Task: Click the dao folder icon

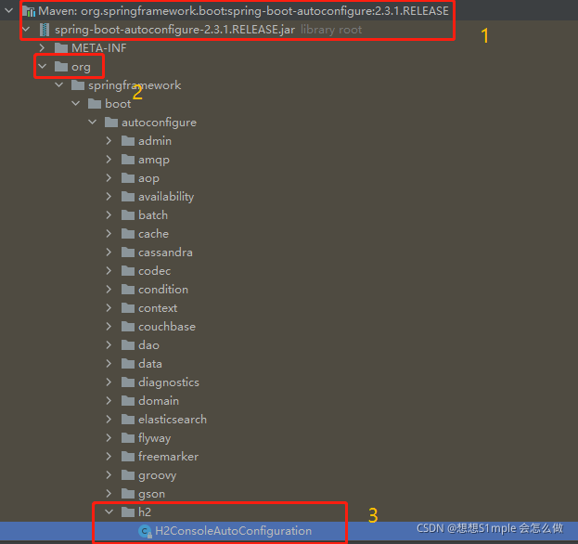Action: click(128, 344)
